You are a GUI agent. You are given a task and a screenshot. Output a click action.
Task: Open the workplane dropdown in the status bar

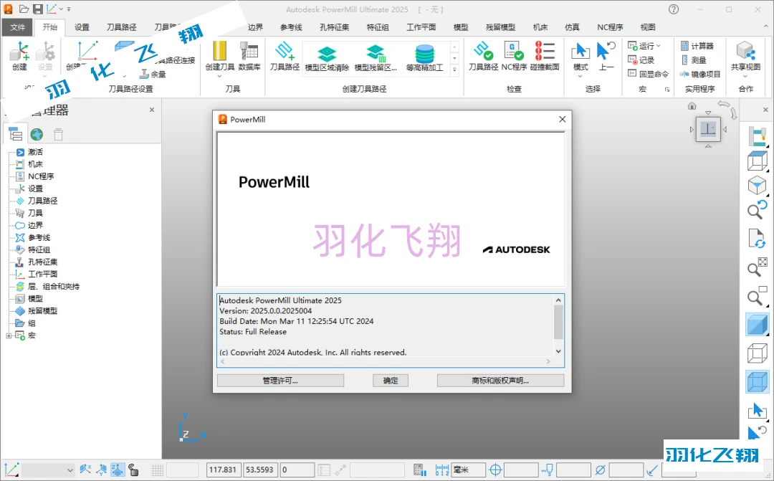pos(70,470)
